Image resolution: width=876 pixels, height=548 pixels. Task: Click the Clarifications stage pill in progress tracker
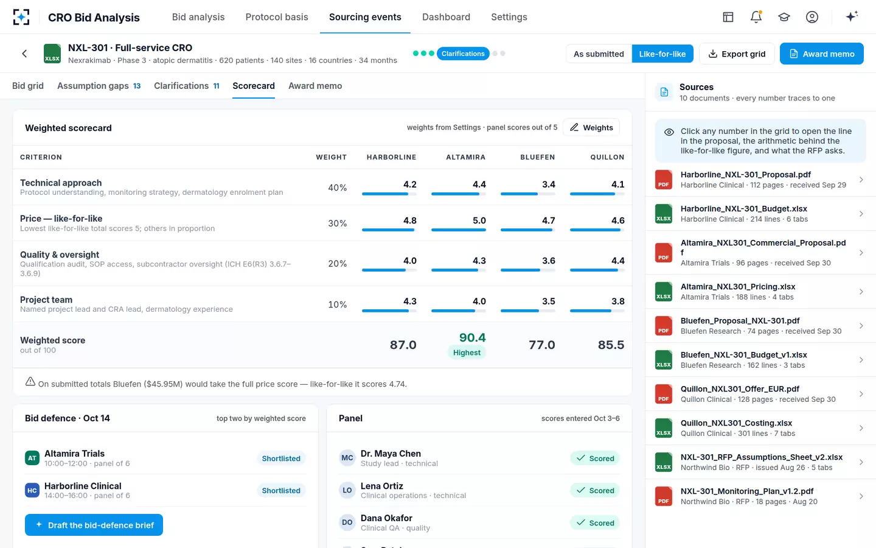point(463,54)
